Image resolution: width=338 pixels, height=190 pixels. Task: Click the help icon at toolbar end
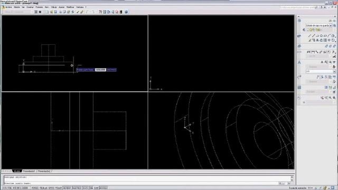[x=126, y=12]
